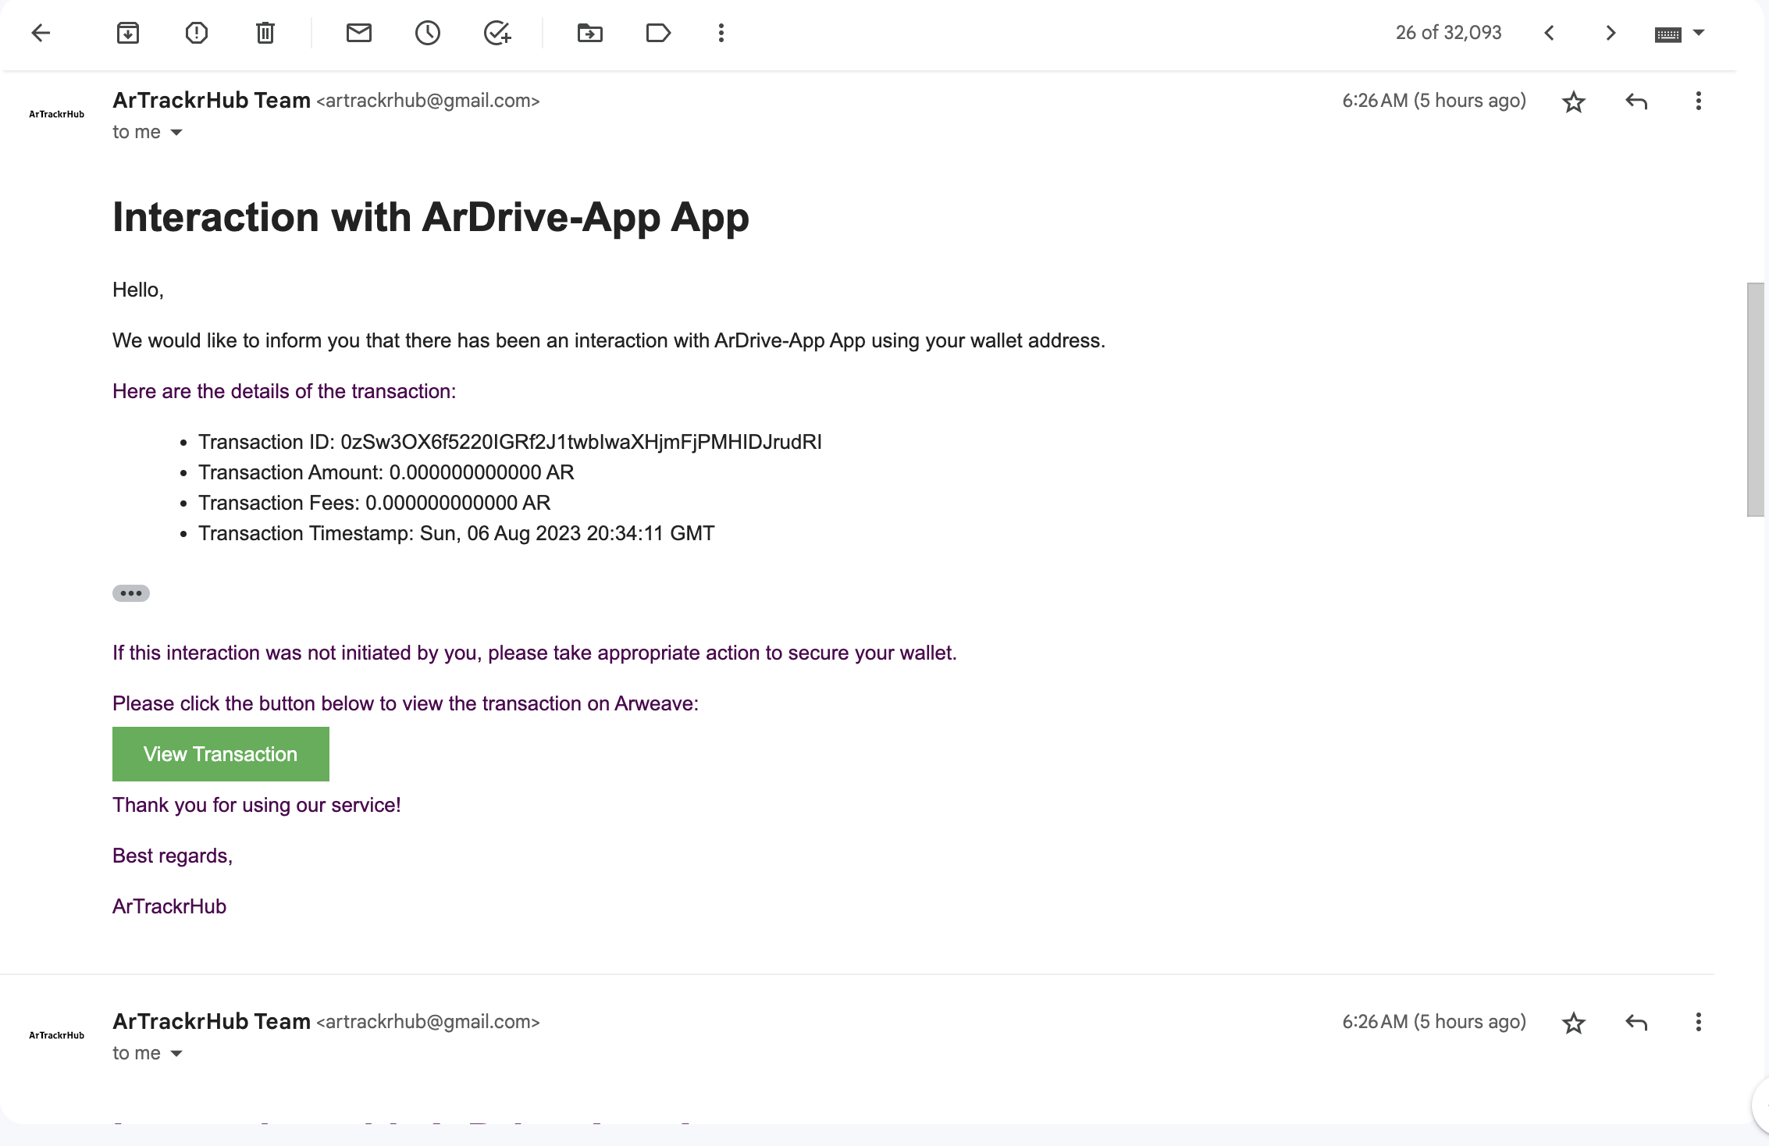
Task: Open the Move to folder icon
Action: click(x=590, y=33)
